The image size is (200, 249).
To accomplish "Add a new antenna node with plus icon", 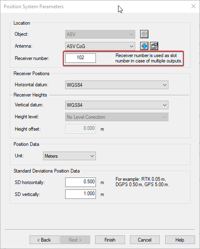I will pos(144,46).
